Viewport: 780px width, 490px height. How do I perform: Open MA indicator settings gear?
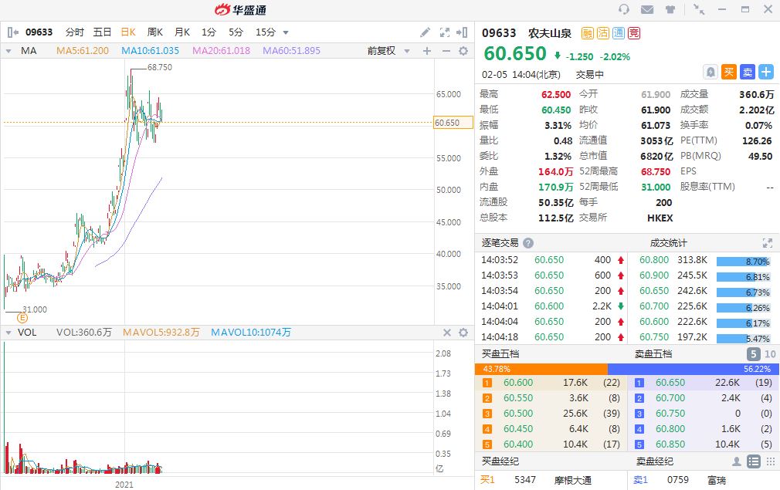tap(463, 51)
